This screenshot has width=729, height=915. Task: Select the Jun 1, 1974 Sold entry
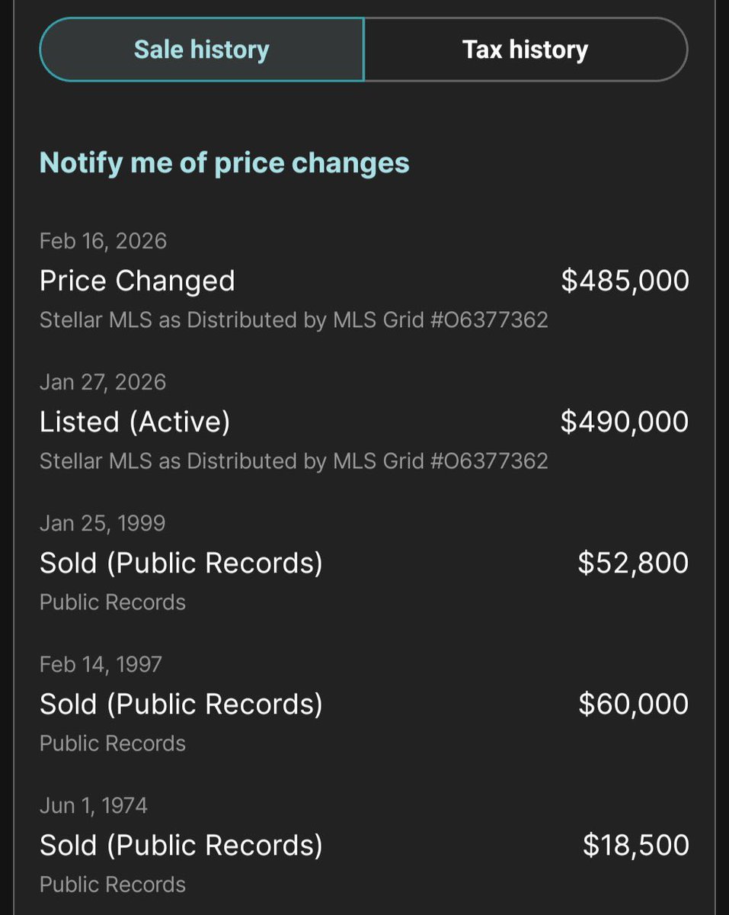point(364,845)
